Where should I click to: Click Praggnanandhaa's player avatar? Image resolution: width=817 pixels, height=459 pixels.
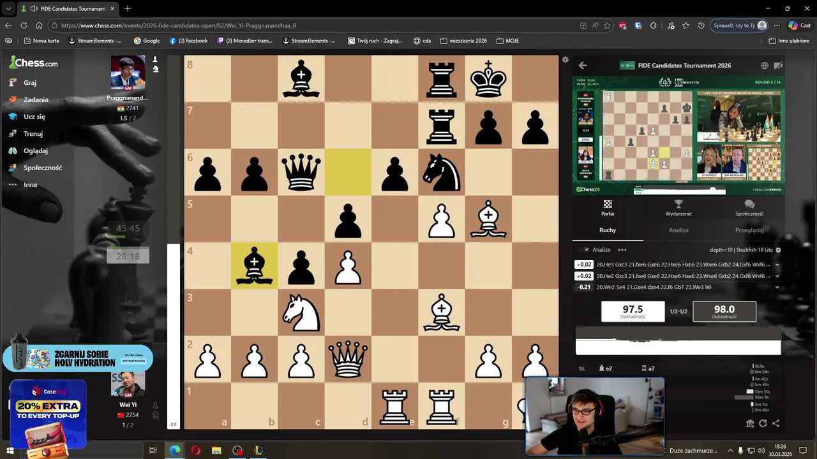[x=128, y=73]
